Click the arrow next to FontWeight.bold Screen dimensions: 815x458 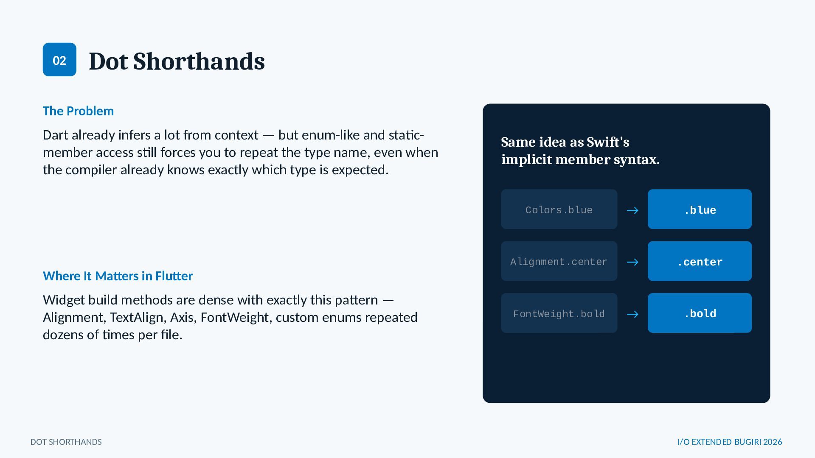click(632, 314)
